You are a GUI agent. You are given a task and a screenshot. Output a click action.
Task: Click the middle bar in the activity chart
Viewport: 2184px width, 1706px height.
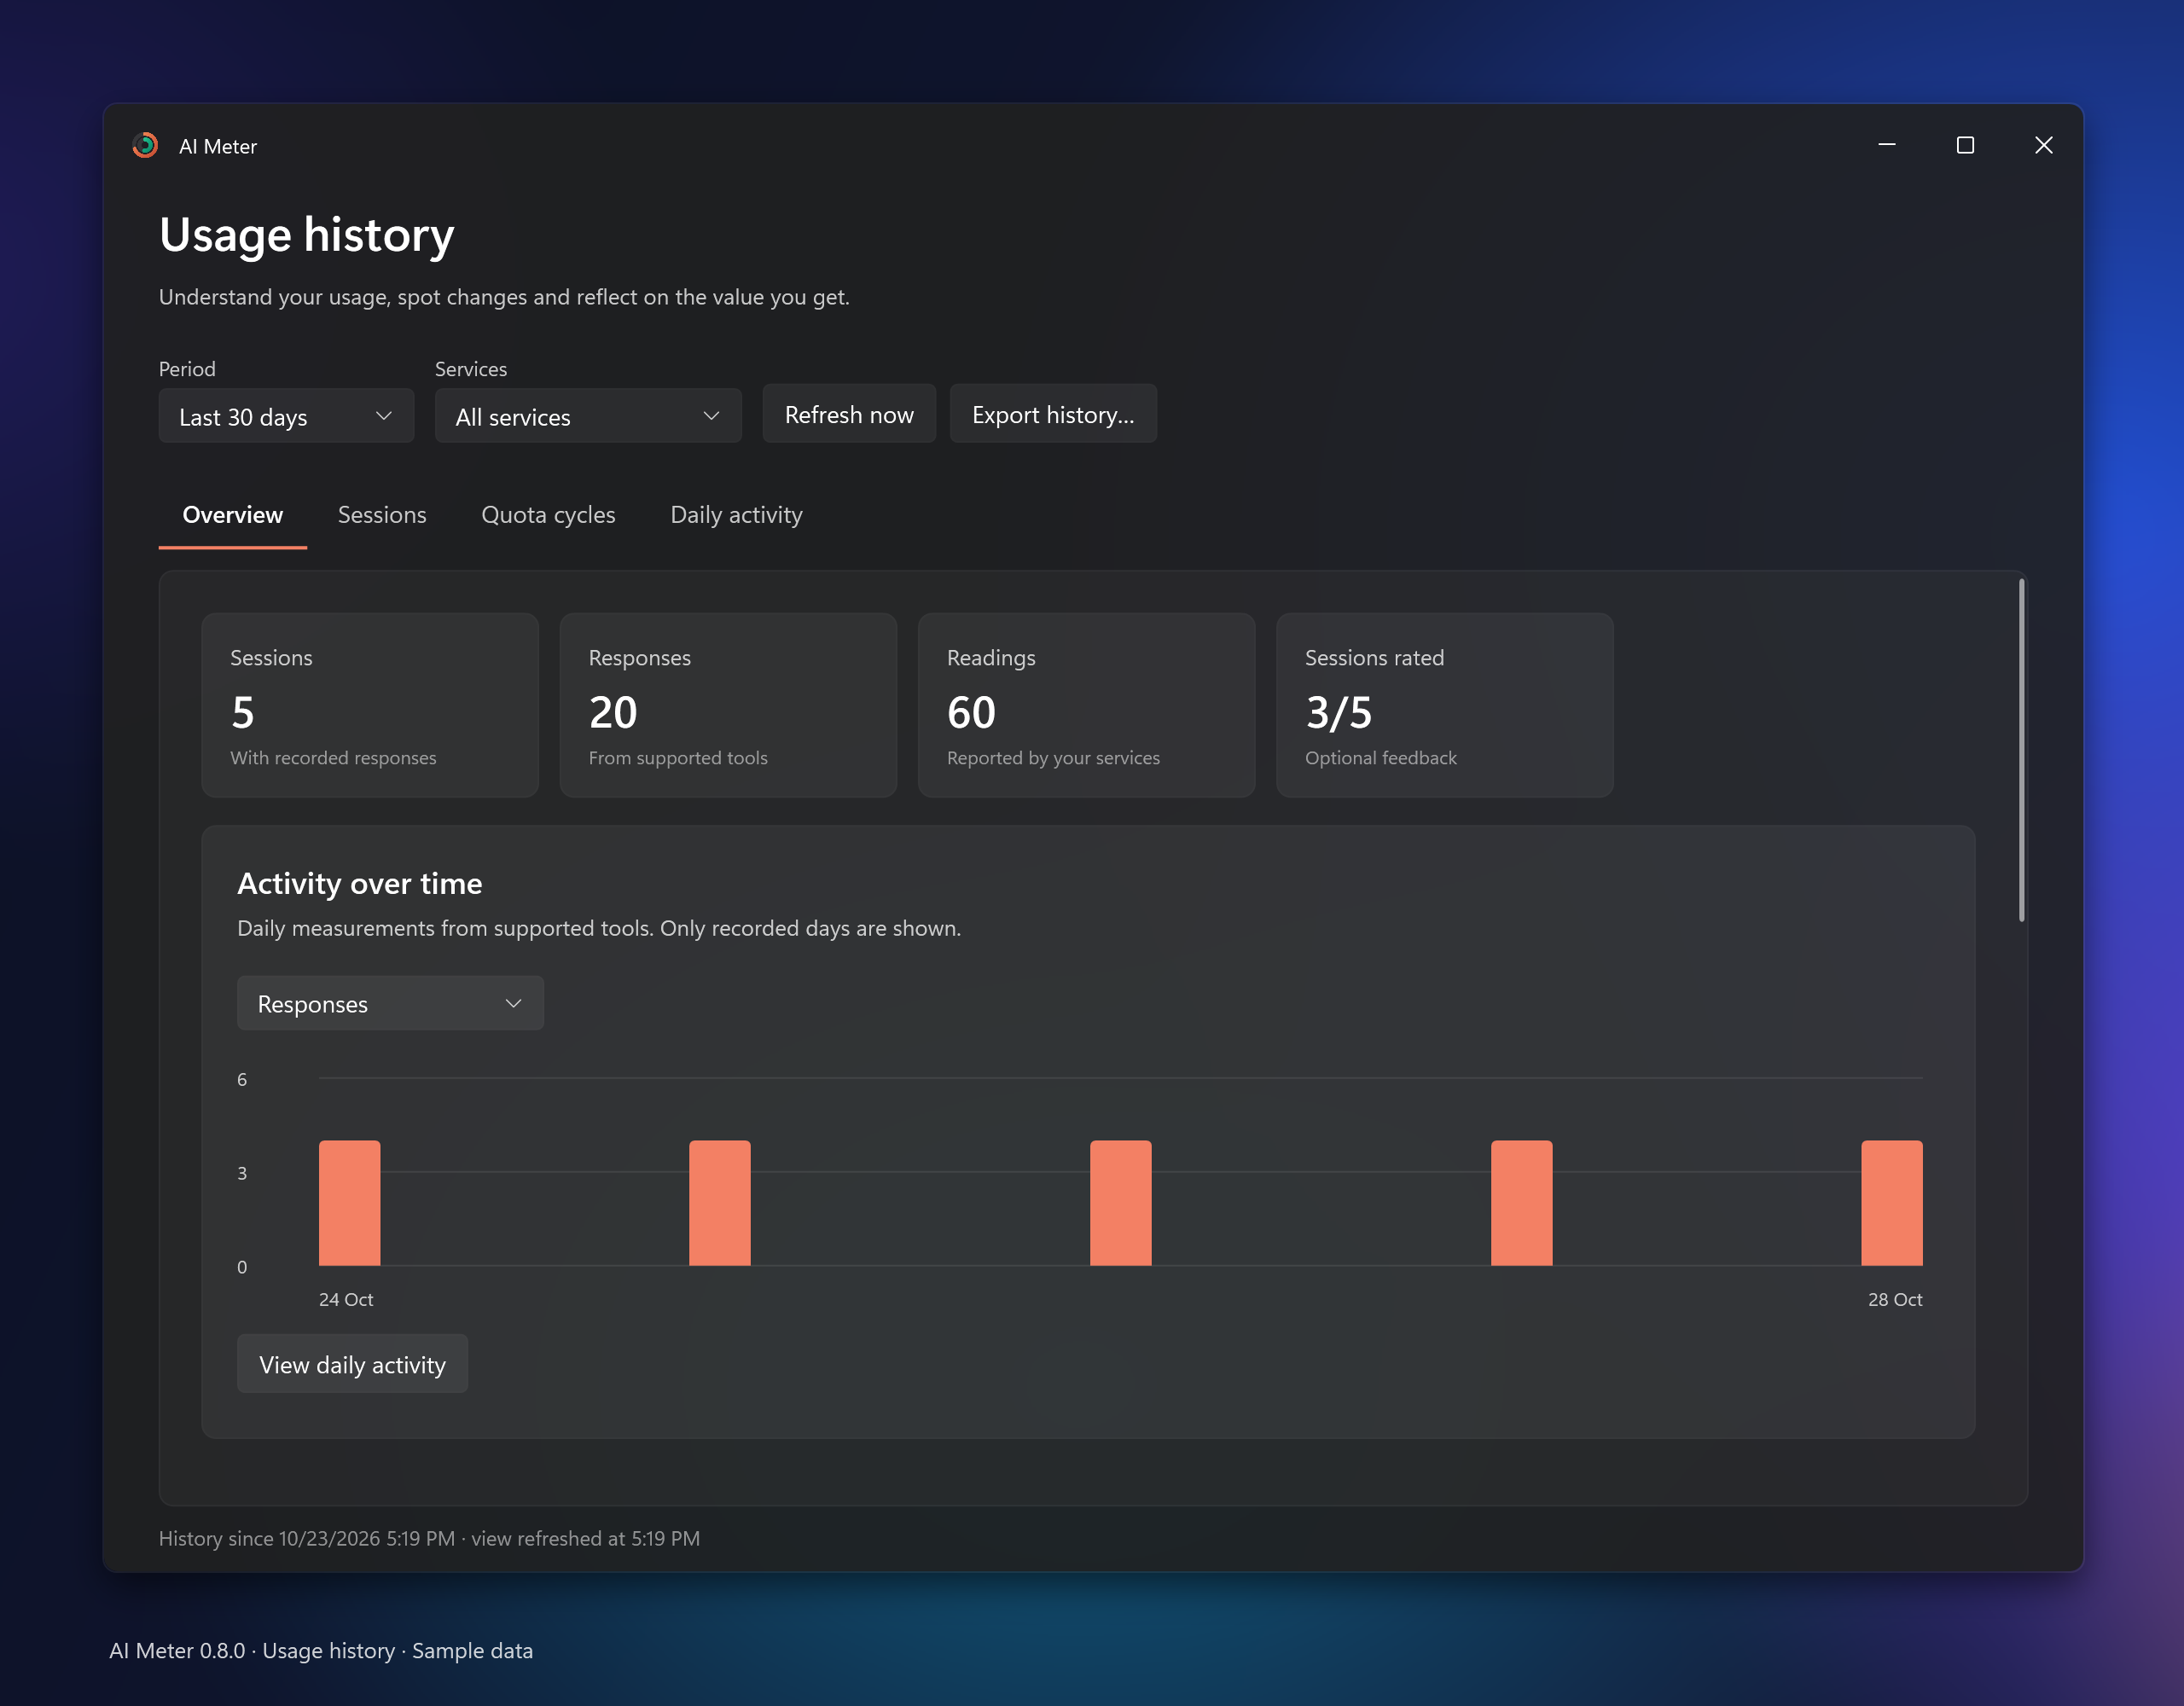(x=1120, y=1203)
